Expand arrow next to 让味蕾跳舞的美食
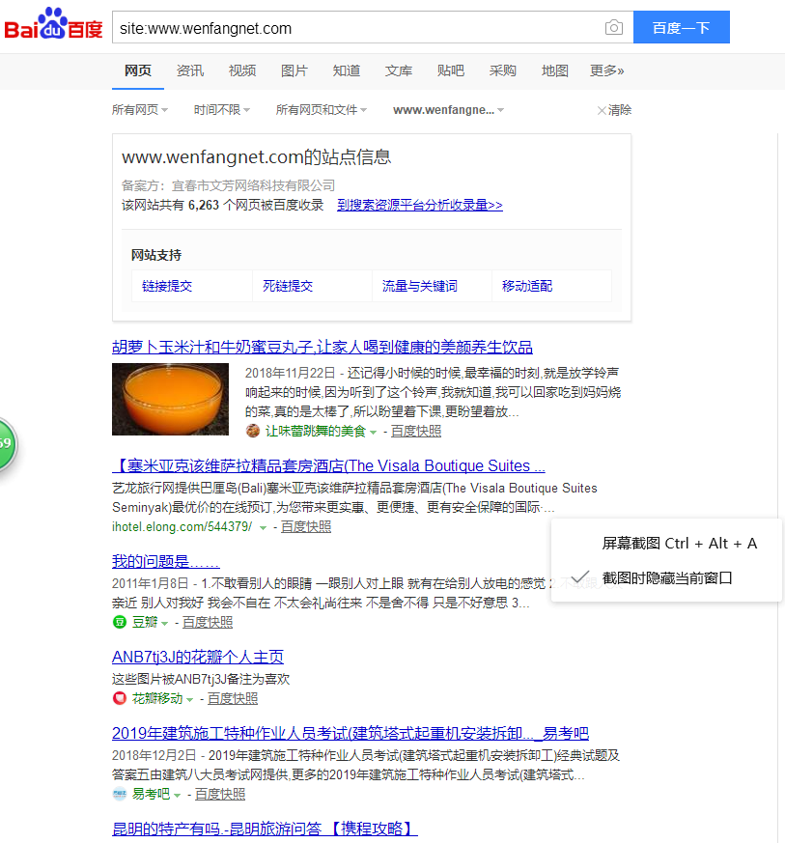 373,433
